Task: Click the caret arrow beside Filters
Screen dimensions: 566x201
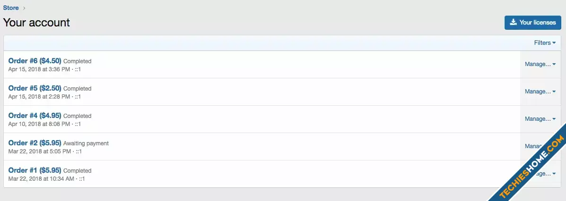Action: [x=554, y=43]
